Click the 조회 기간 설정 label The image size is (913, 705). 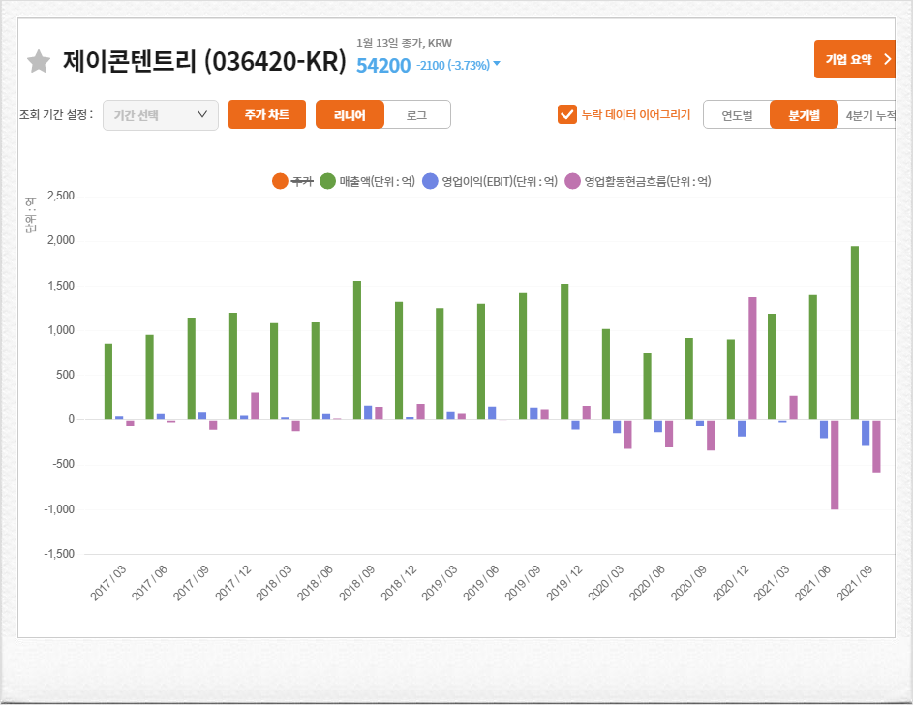[56, 114]
